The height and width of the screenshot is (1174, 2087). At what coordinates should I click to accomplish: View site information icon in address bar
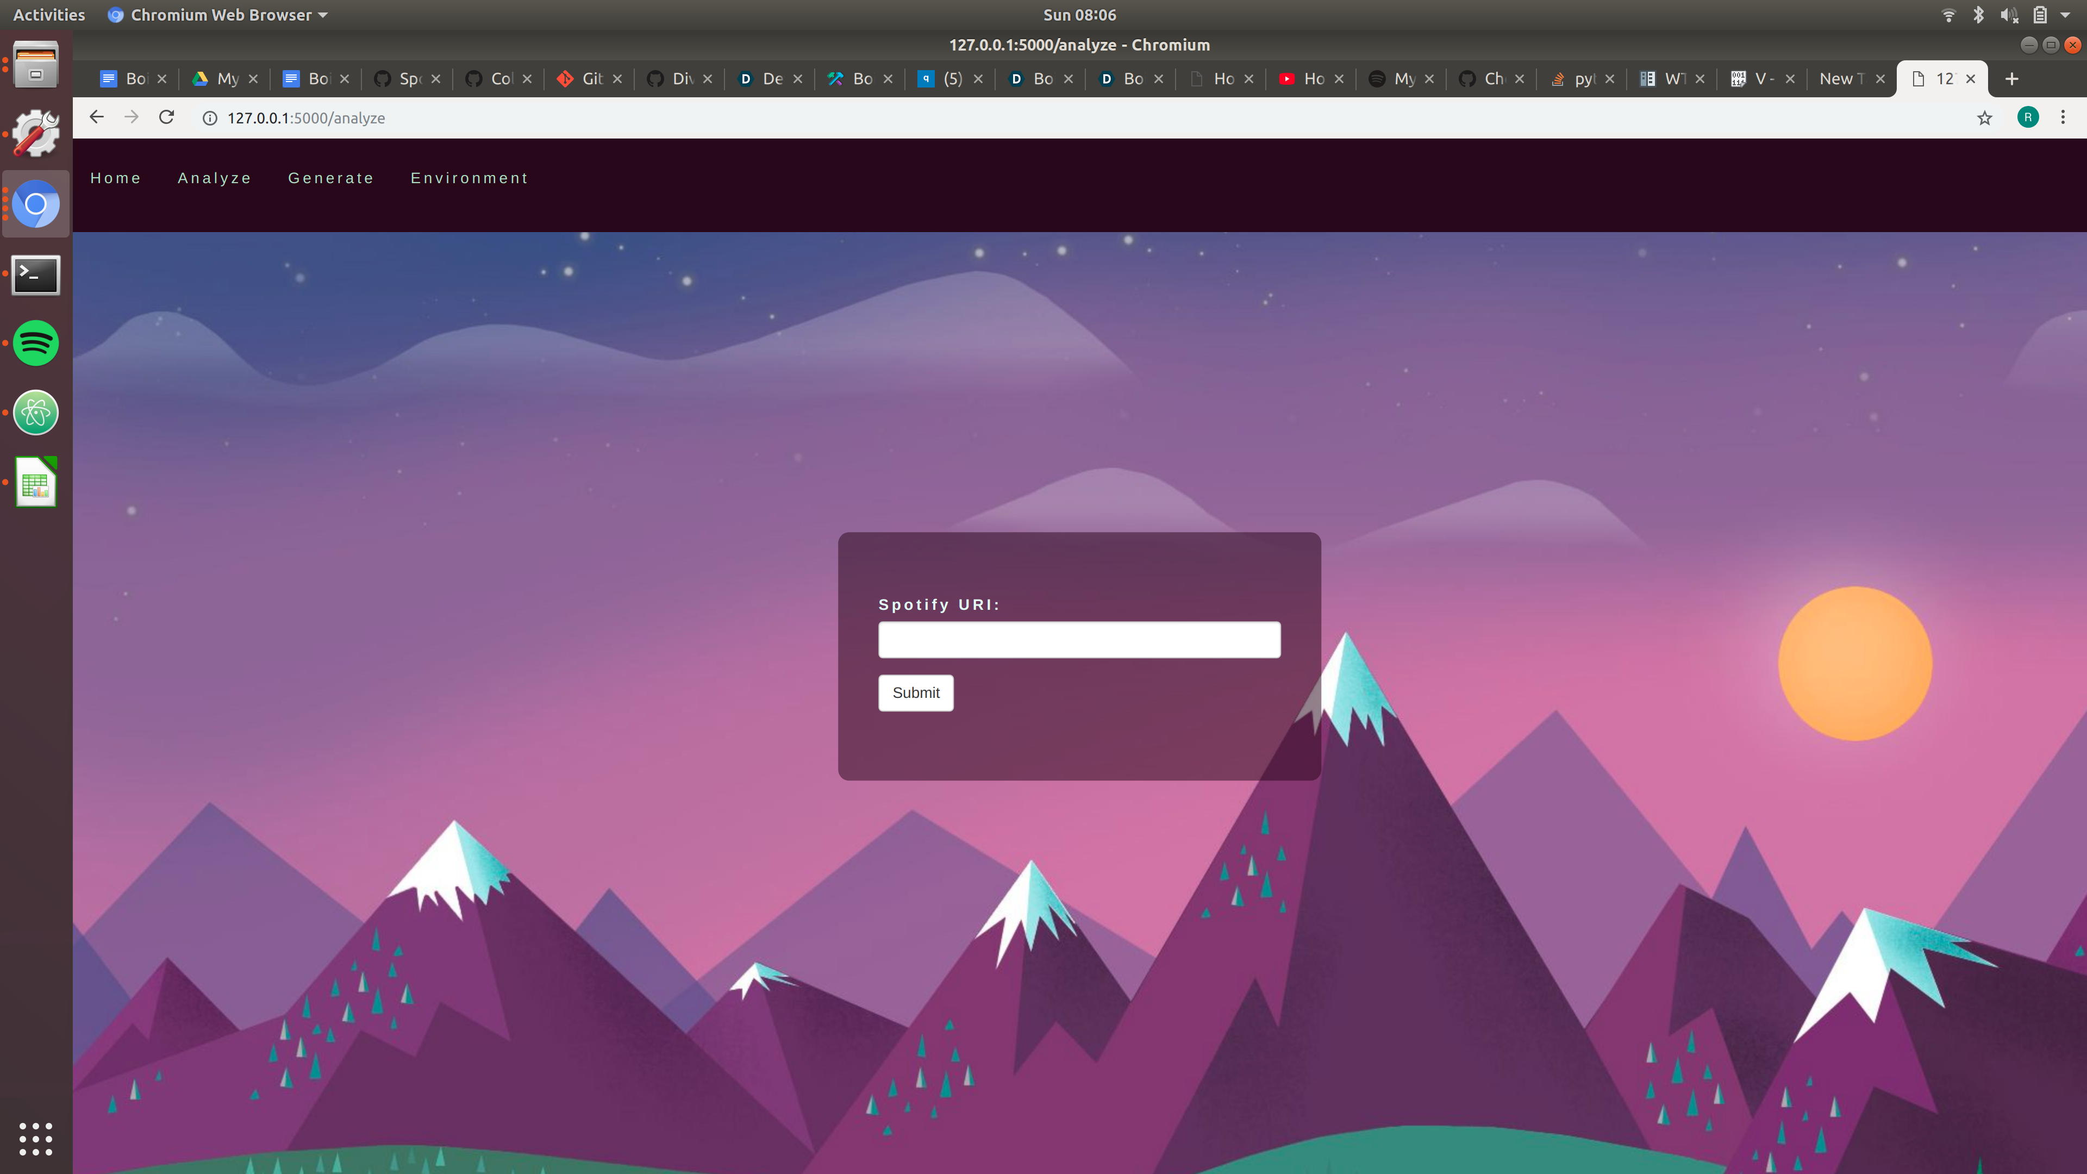[x=210, y=118]
